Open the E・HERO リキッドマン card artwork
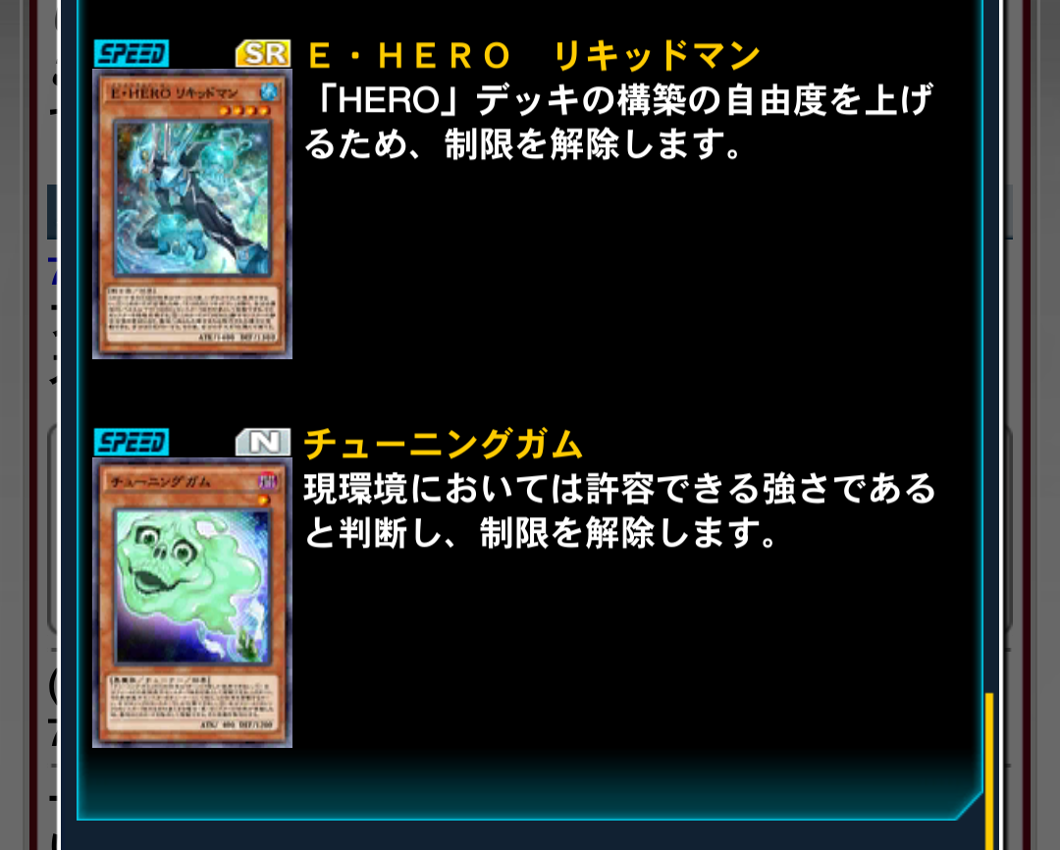 (x=192, y=198)
